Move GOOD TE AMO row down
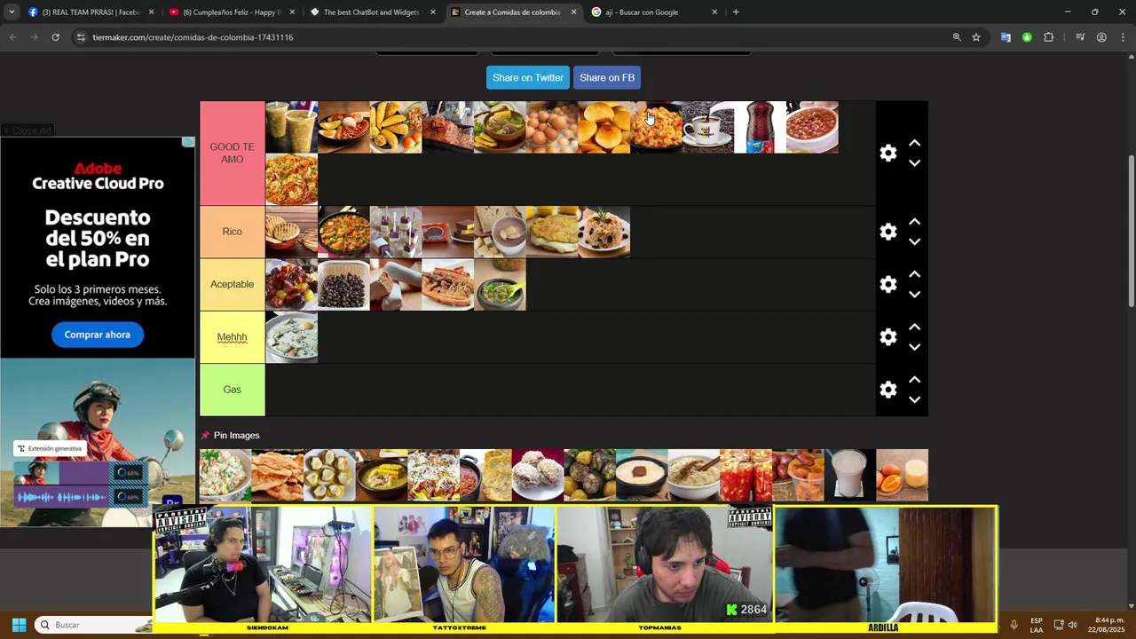Viewport: 1136px width, 639px height. point(914,163)
